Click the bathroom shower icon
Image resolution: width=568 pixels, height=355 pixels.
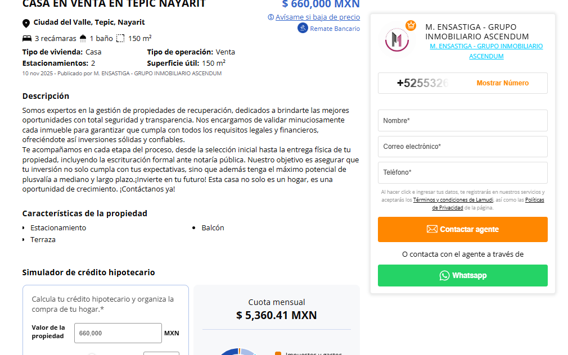(83, 39)
